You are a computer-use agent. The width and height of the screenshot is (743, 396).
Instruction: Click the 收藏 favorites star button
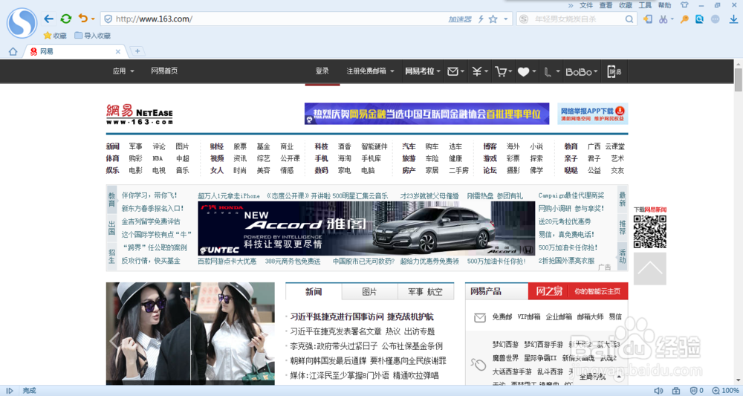point(55,36)
